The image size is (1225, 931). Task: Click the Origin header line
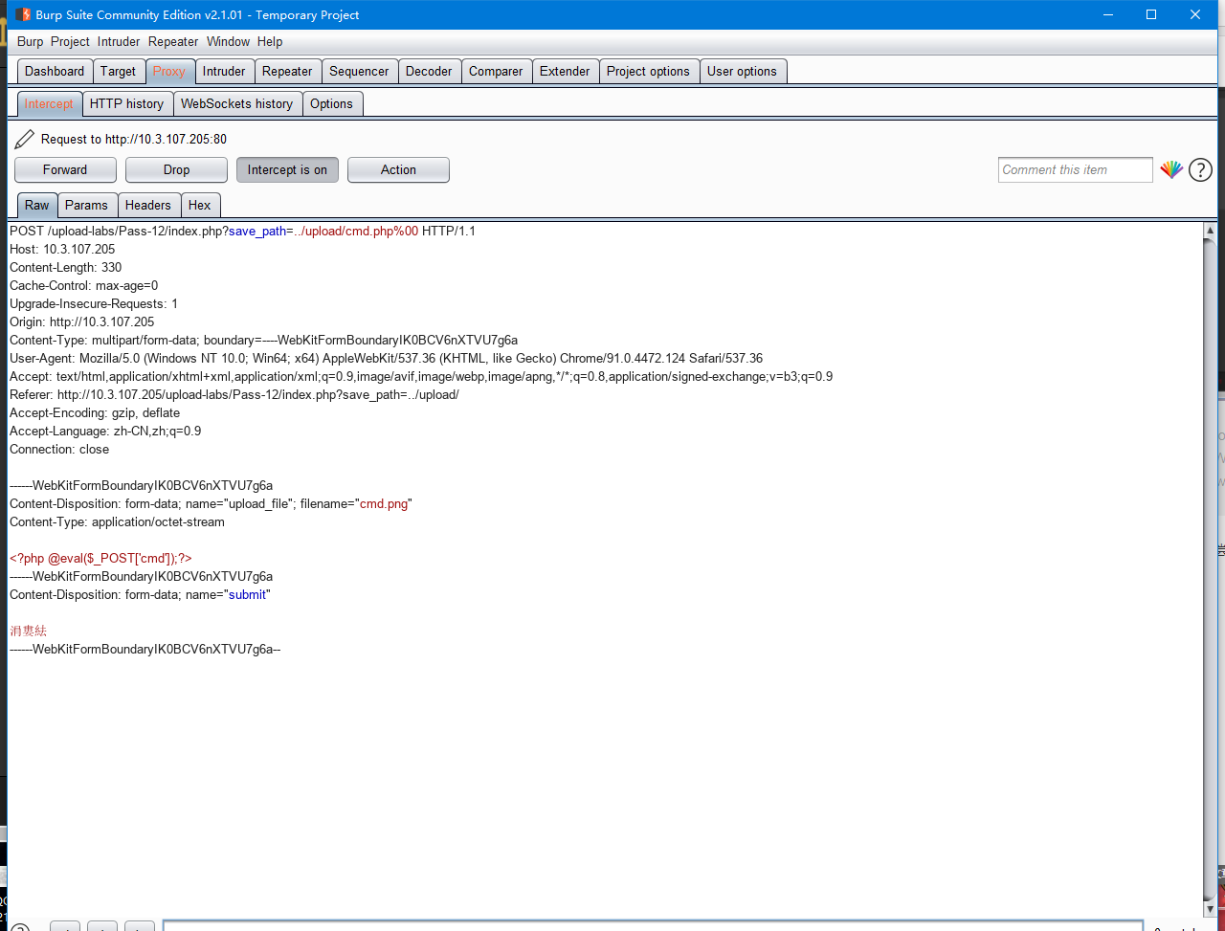point(81,321)
